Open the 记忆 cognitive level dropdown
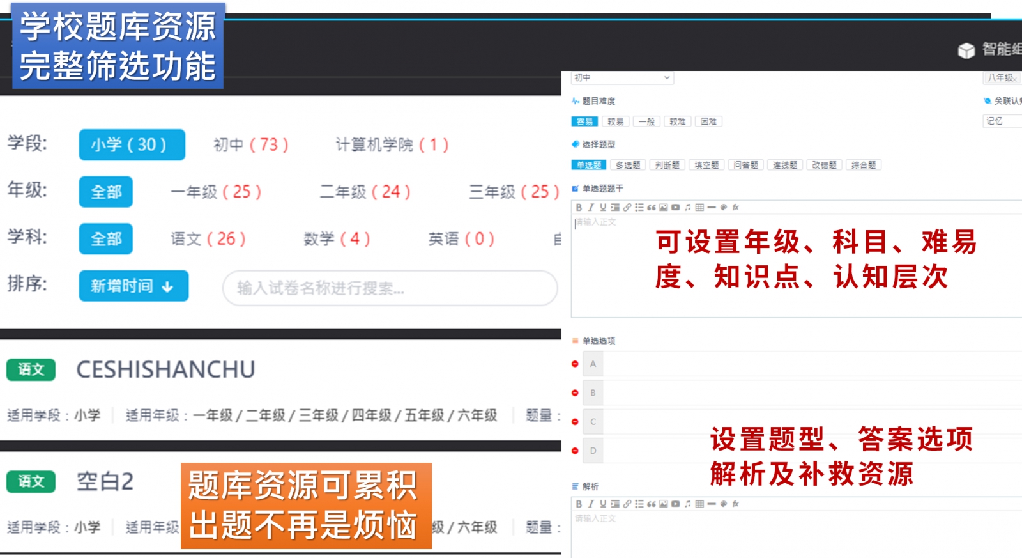1022x558 pixels. pos(1000,121)
